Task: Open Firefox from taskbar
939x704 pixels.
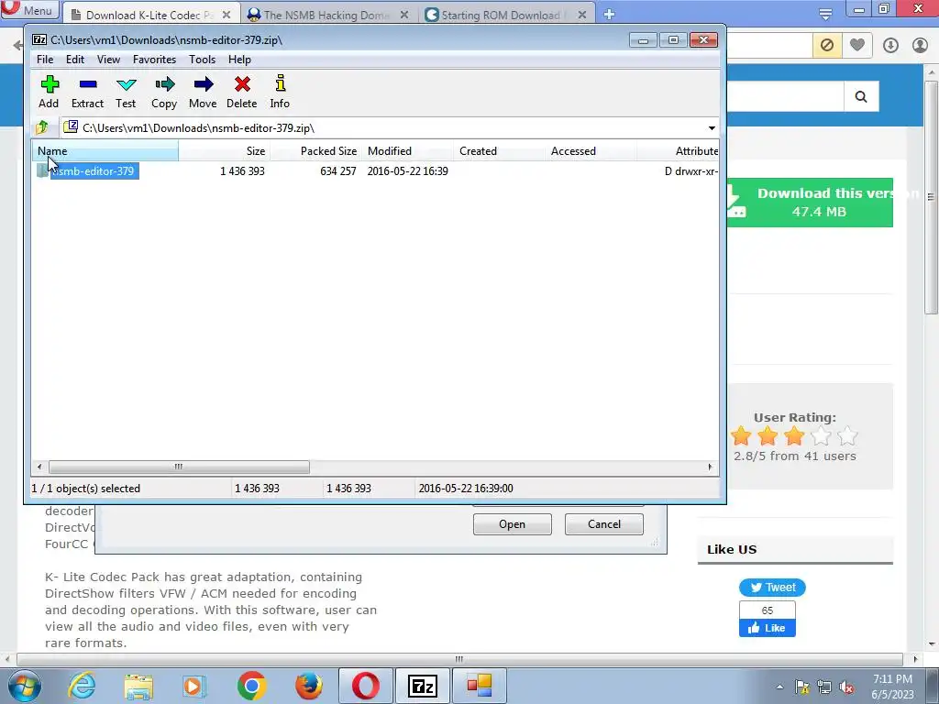Action: (308, 686)
